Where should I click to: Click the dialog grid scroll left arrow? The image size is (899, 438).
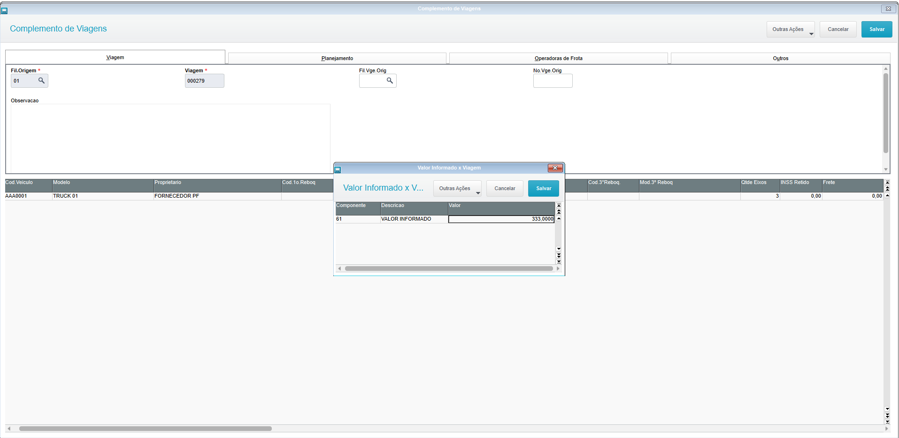pos(339,269)
